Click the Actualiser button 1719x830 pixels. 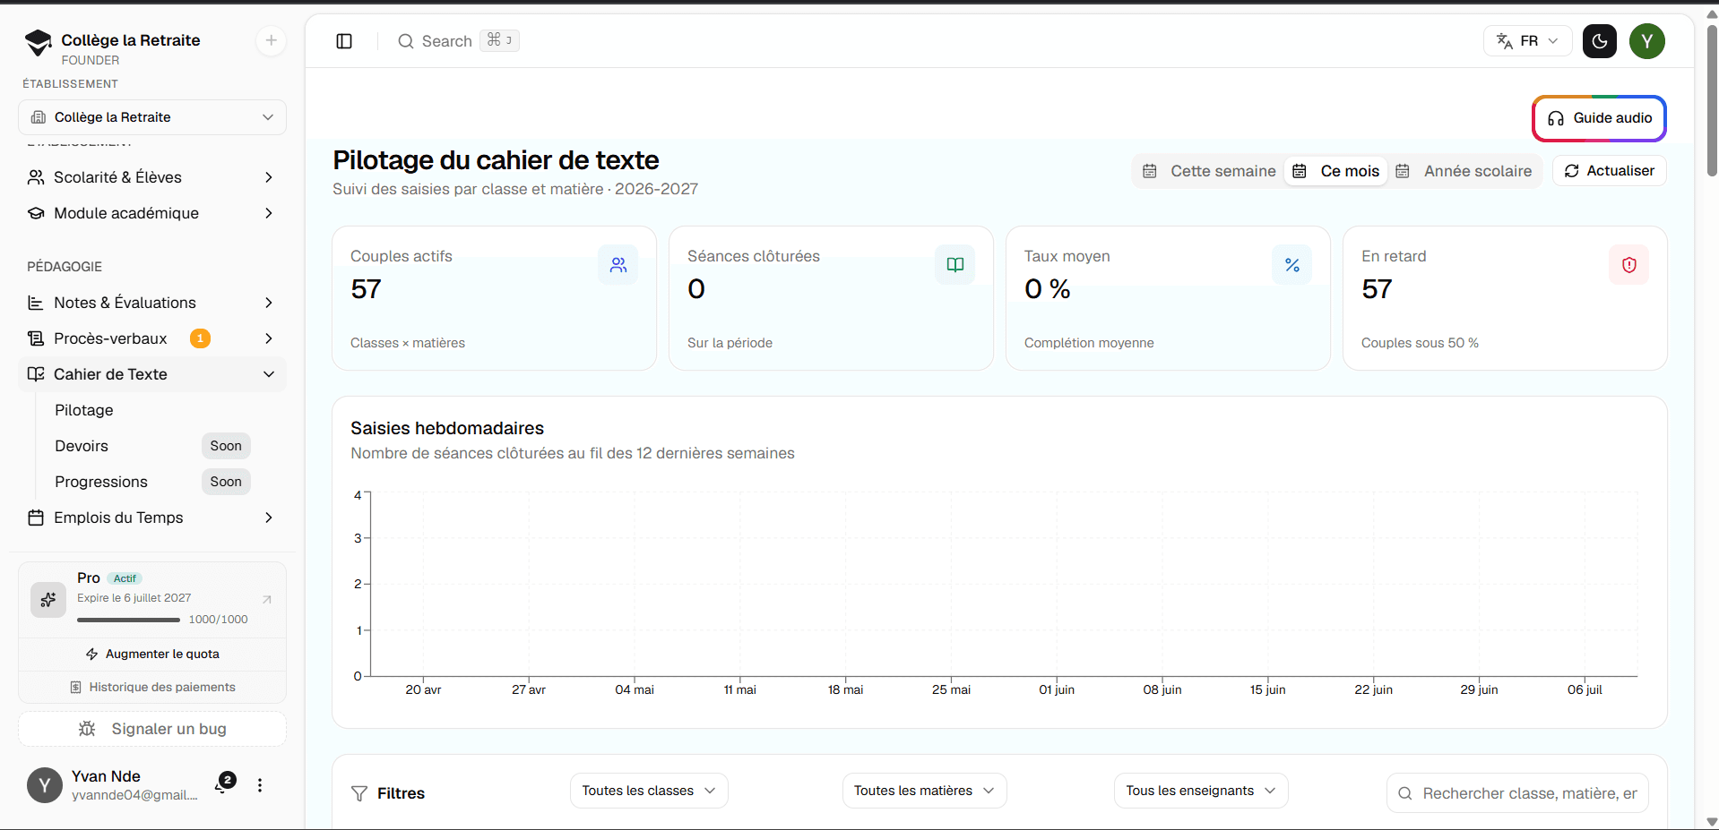(1610, 171)
